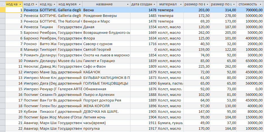This screenshot has height=132, width=264.
Task: Click The National museum cell
Action: (69, 21)
